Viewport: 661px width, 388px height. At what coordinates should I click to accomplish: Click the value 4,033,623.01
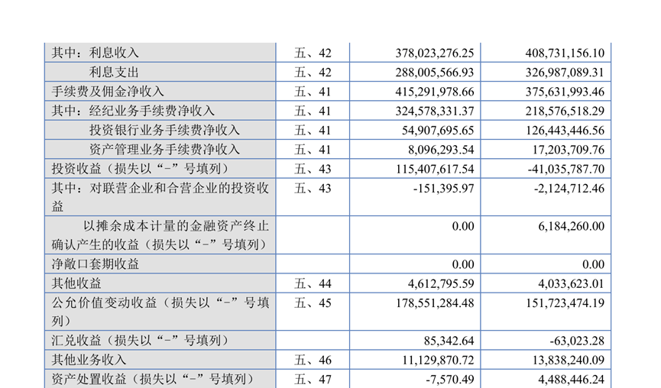[x=571, y=283]
